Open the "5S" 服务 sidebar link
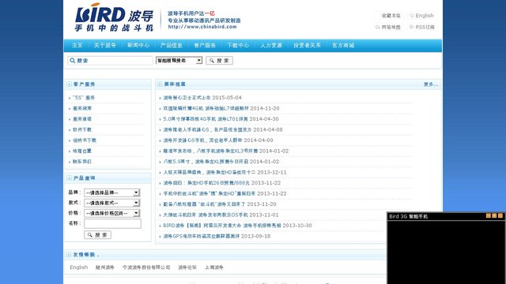 (x=84, y=98)
